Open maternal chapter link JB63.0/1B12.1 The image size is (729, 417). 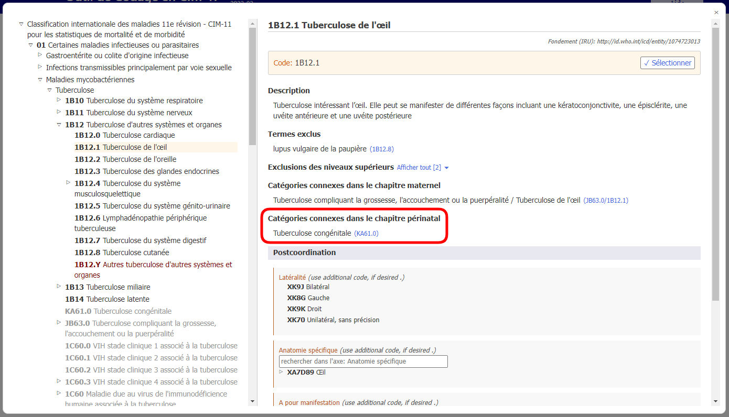click(x=606, y=201)
